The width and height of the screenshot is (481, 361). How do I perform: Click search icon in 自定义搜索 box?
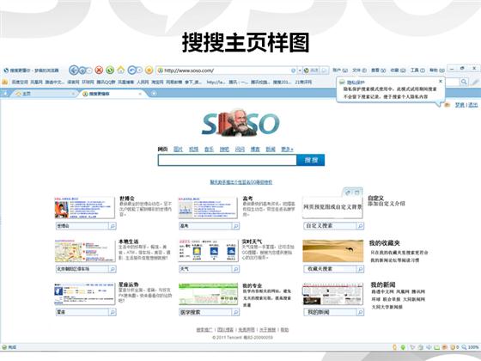coord(361,226)
